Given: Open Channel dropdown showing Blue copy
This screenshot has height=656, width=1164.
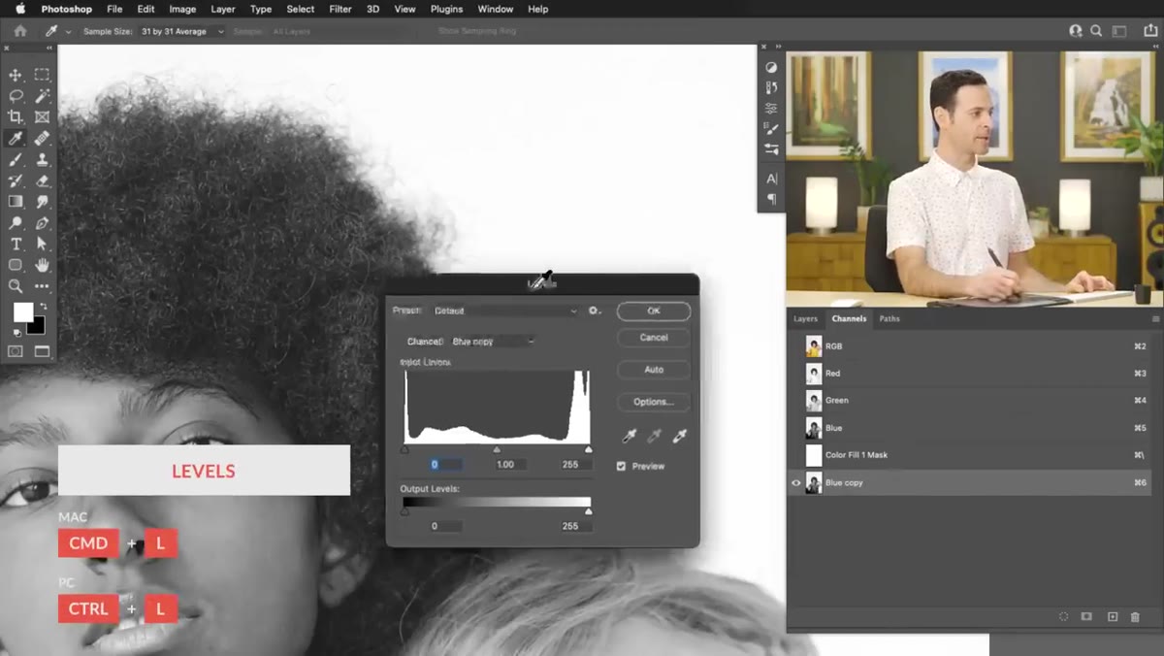Looking at the screenshot, I should point(493,342).
